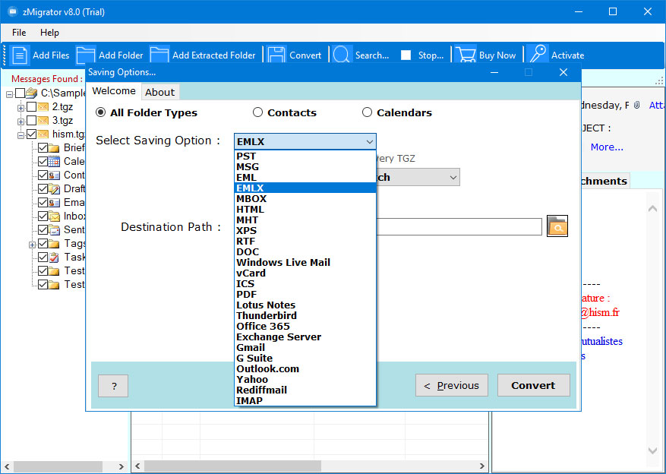Uncheck the Inbox folder checkbox
Screen dimensions: 666x474
[43, 216]
